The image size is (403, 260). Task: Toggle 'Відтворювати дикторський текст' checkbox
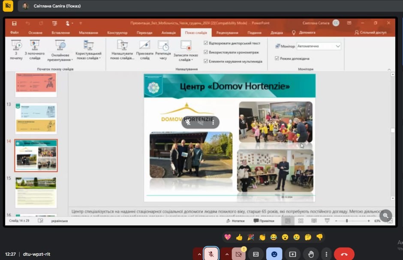[x=206, y=43]
